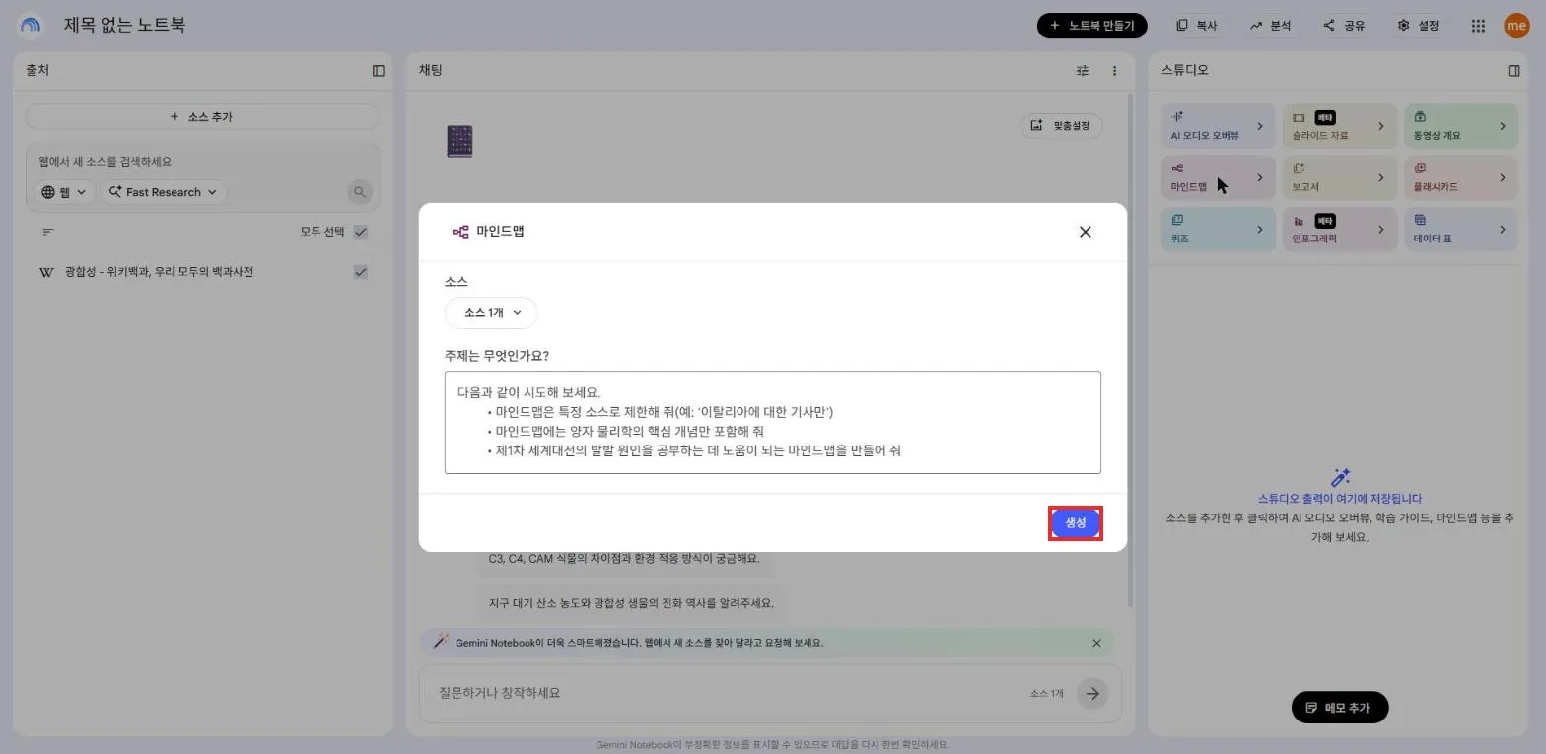Open the chat settings sliders icon
The width and height of the screenshot is (1546, 754).
coord(1083,70)
